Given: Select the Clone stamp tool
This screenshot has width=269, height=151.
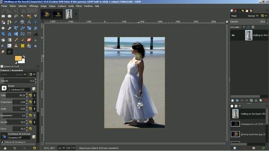Looking at the screenshot, I should (16, 46).
